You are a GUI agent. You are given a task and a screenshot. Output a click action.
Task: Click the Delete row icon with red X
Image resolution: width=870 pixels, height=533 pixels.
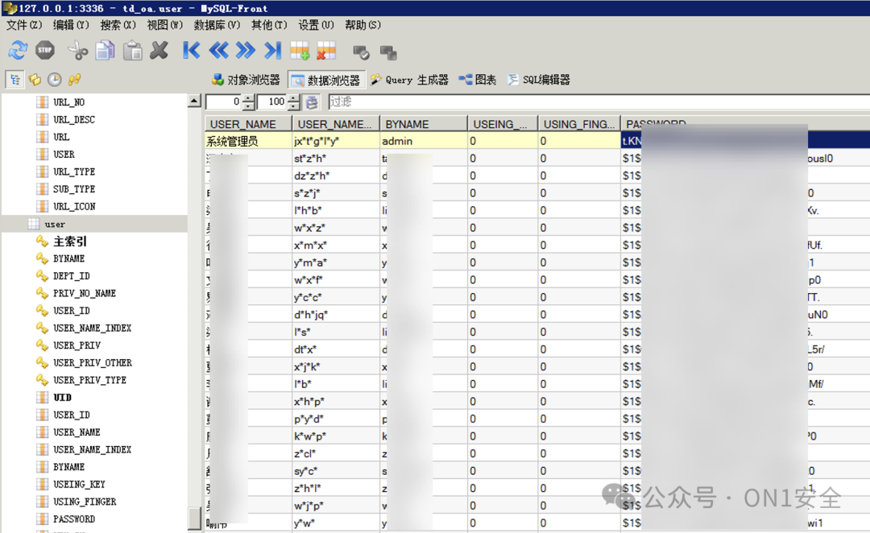326,51
